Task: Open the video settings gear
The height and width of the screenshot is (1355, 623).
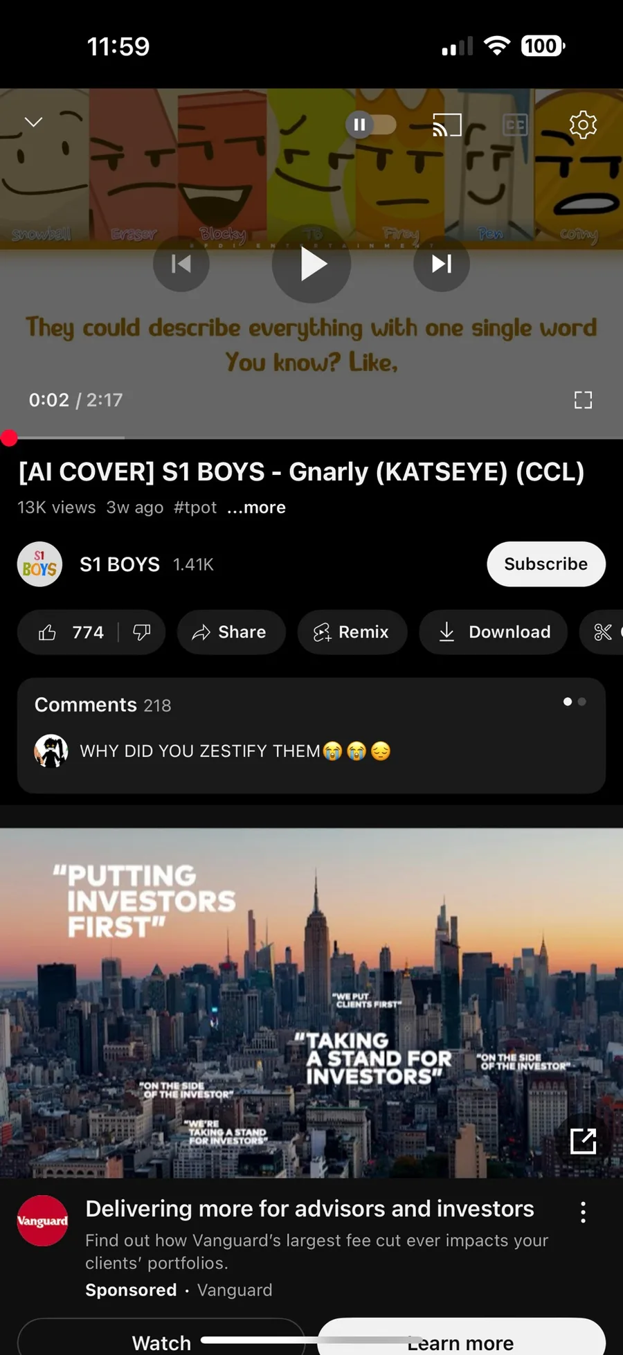Action: [583, 125]
